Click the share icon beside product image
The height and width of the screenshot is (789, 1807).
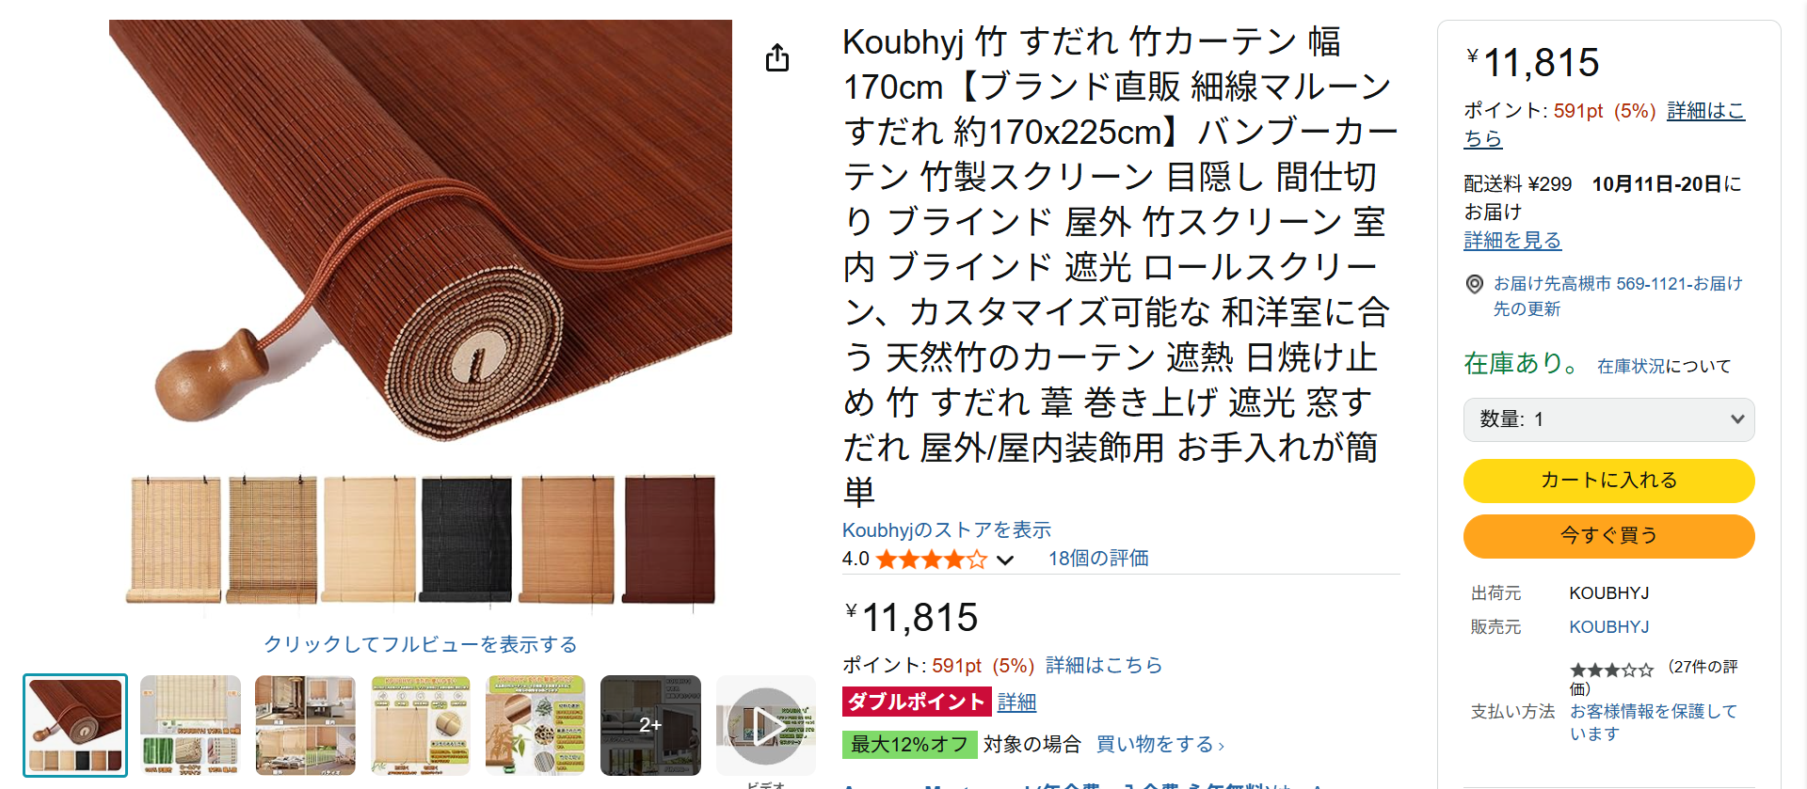(x=776, y=57)
